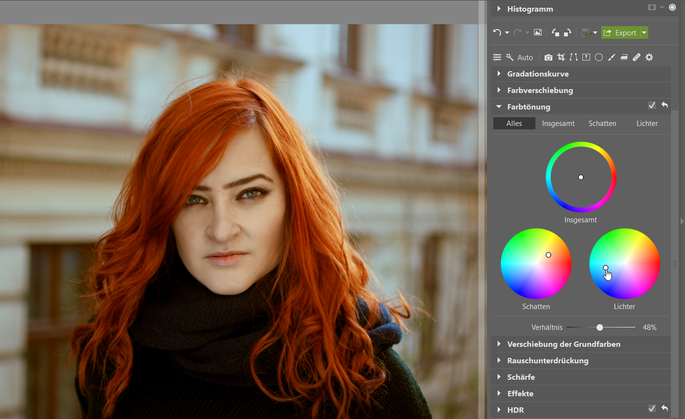
Task: Select the collinearity lines tool
Action: click(x=574, y=57)
